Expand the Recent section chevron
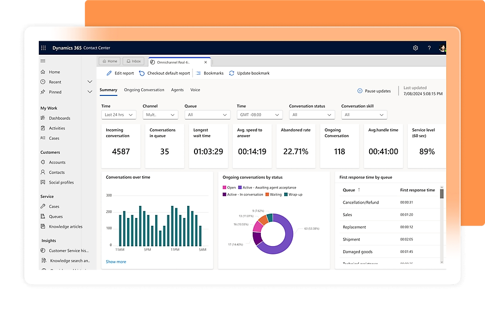485x311 pixels. pyautogui.click(x=90, y=82)
